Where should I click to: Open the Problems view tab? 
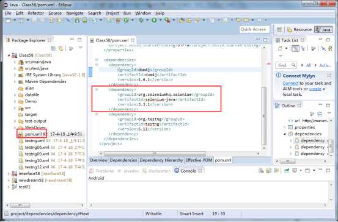coord(101,171)
